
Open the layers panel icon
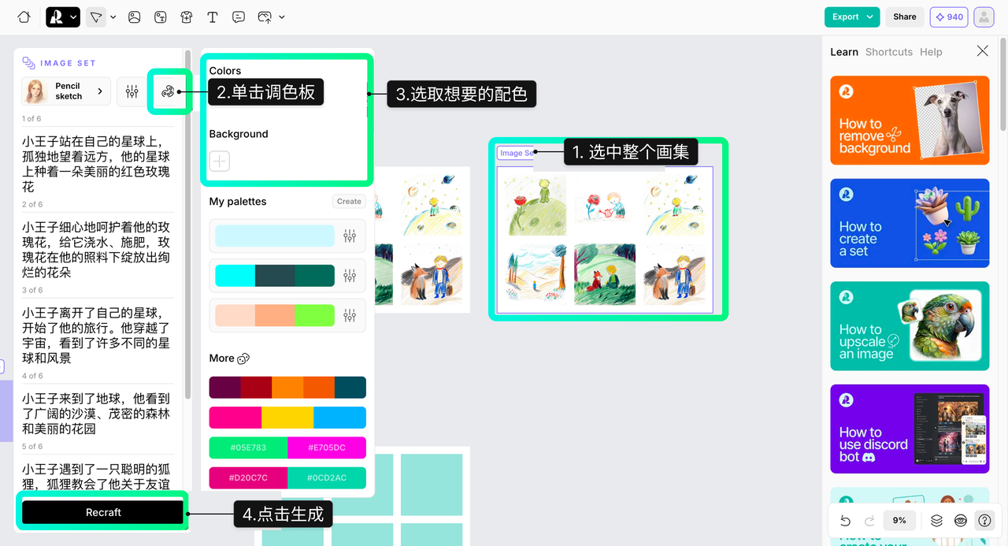tap(936, 521)
